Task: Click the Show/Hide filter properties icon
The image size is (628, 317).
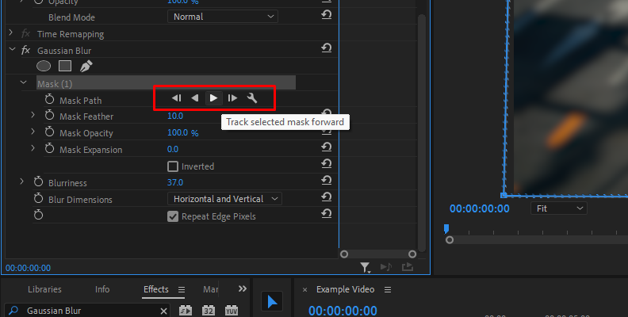Action: tap(365, 267)
